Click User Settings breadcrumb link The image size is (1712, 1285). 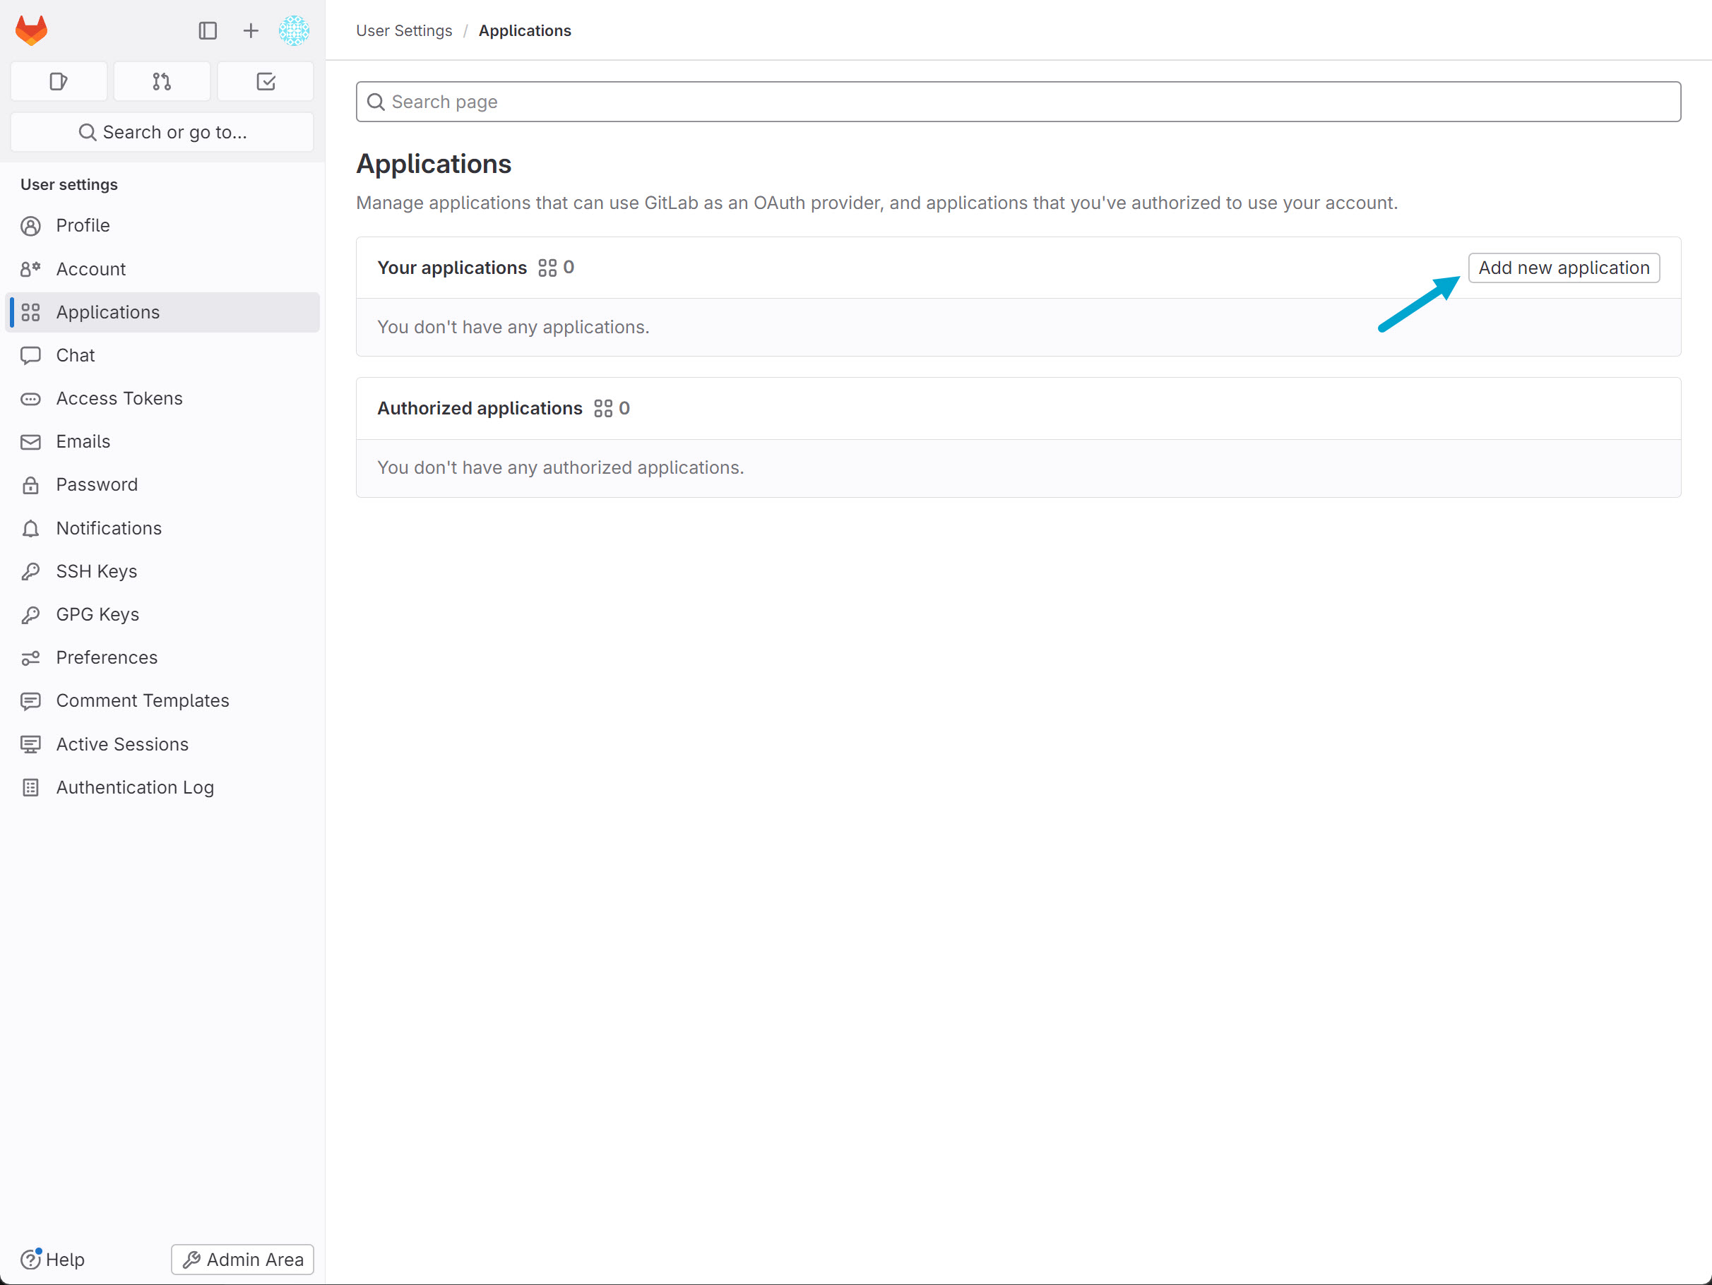click(403, 30)
